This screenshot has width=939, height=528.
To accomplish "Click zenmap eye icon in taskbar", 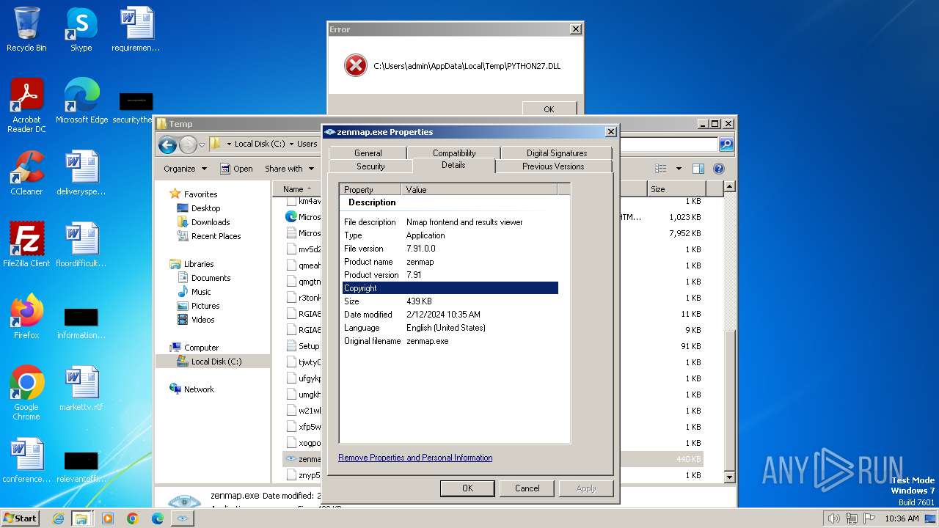I will [182, 518].
